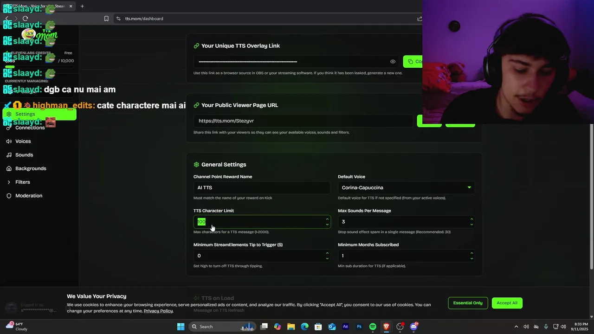Viewport: 594px width, 334px height.
Task: Click the share icon in address bar
Action: [x=420, y=19]
